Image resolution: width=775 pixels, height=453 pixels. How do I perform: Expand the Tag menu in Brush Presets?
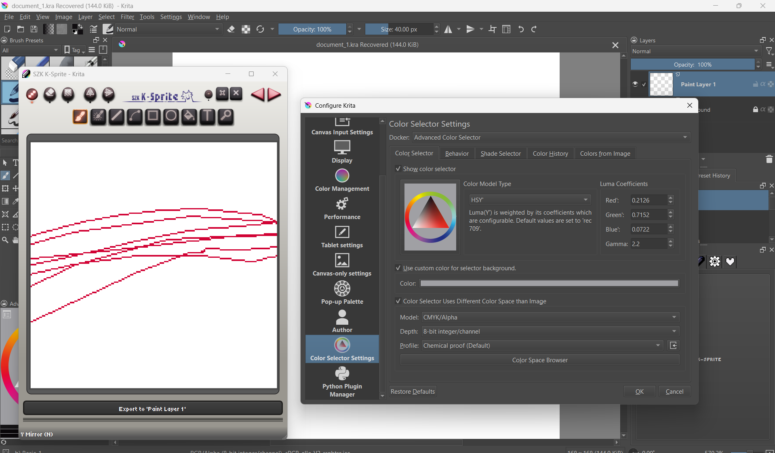coord(75,50)
